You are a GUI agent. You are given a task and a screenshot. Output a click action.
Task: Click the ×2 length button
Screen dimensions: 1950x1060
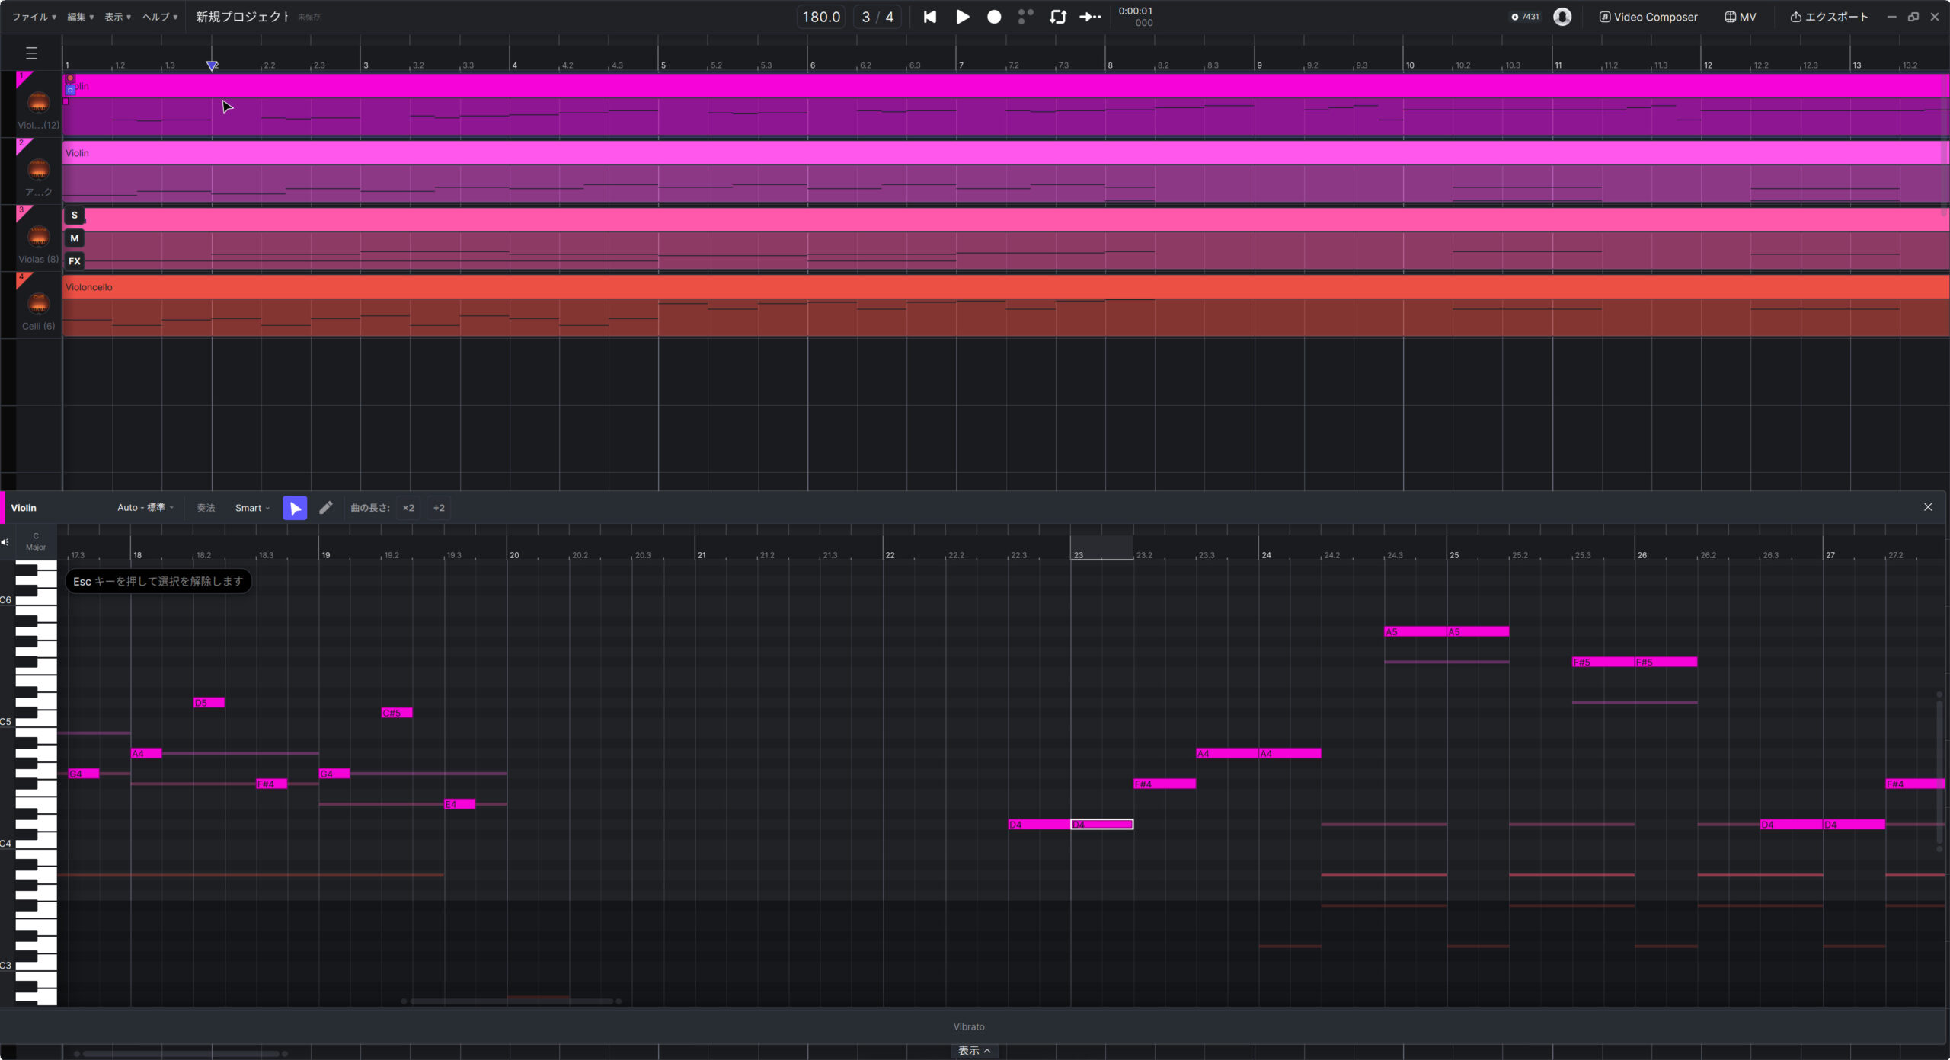pyautogui.click(x=408, y=508)
